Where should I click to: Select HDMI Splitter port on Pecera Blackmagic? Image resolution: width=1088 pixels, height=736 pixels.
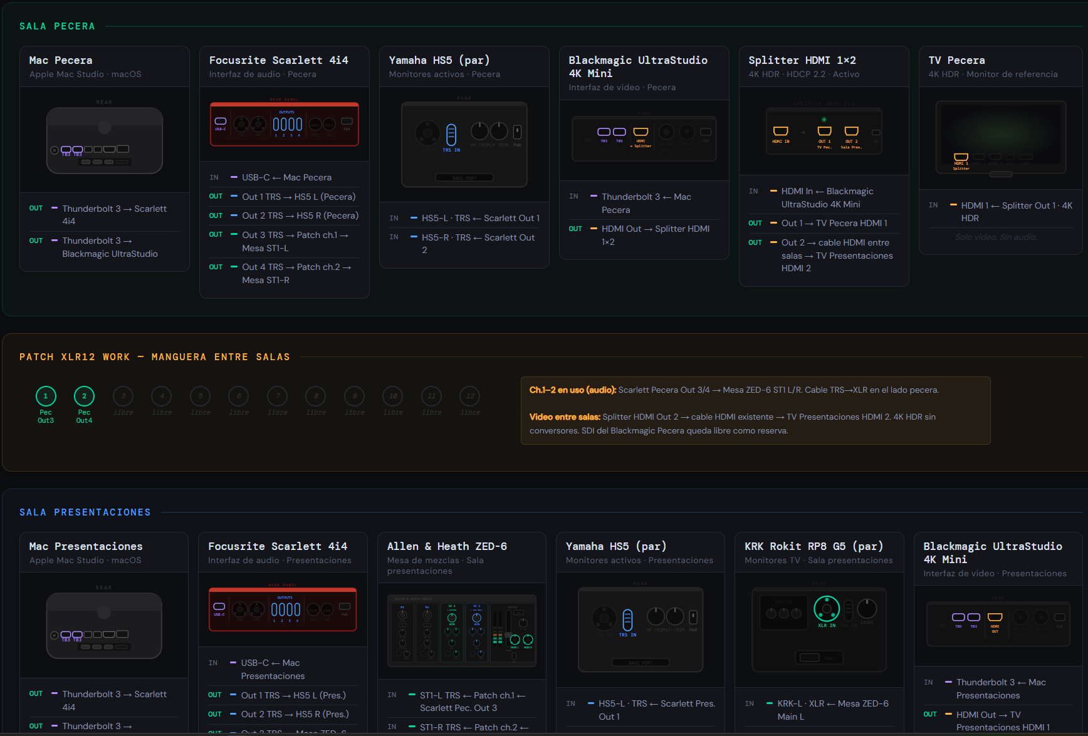coord(641,132)
